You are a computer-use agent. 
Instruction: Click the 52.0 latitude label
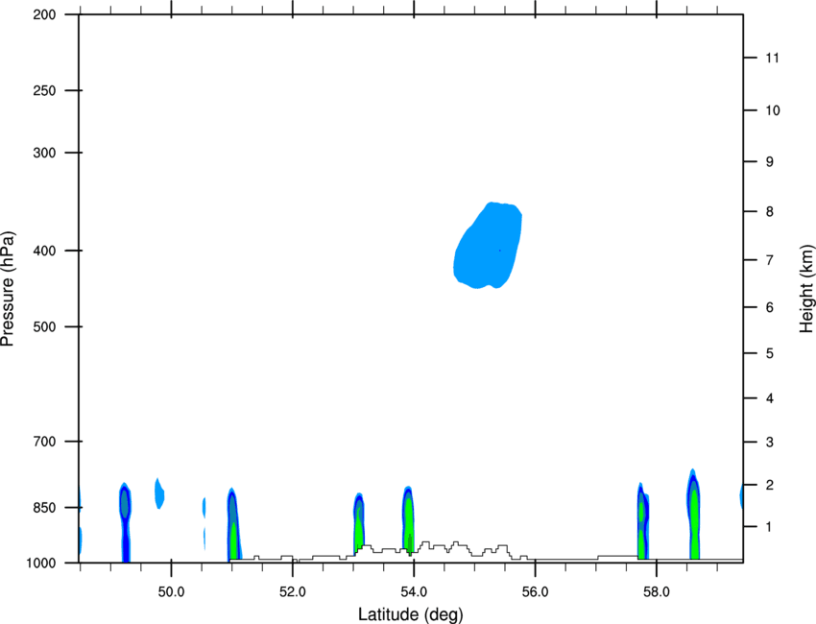point(293,592)
